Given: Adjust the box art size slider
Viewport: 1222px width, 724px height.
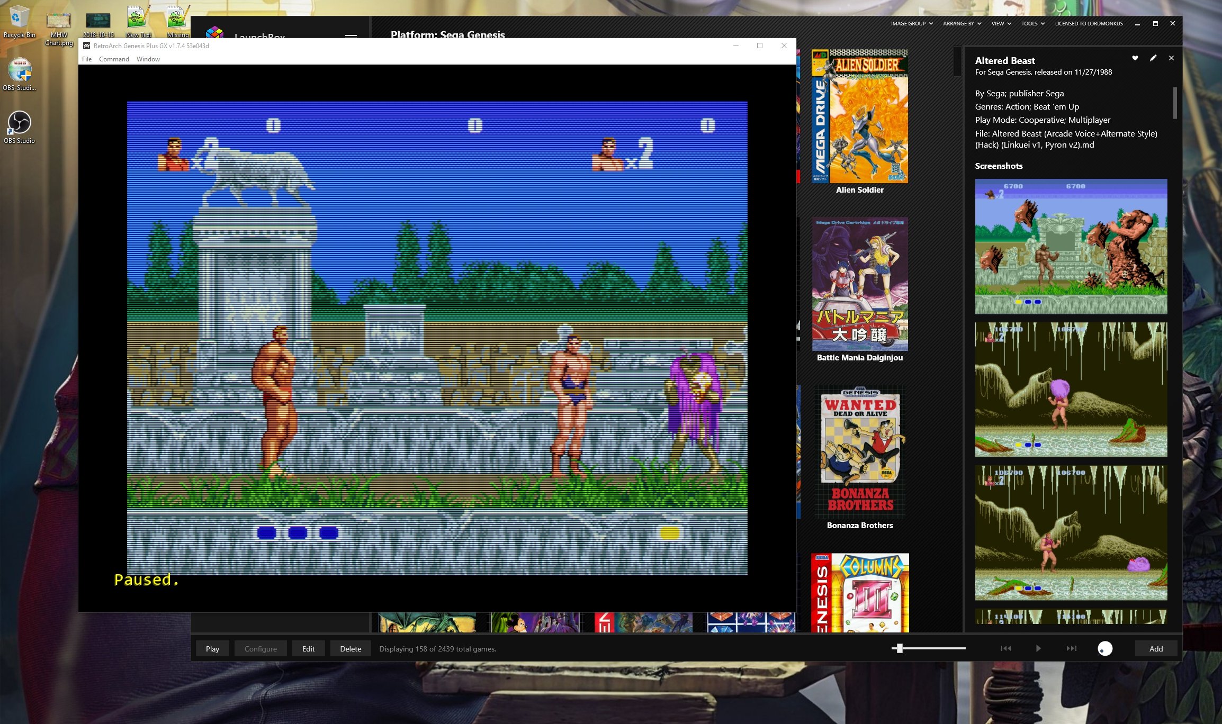Looking at the screenshot, I should [x=900, y=648].
